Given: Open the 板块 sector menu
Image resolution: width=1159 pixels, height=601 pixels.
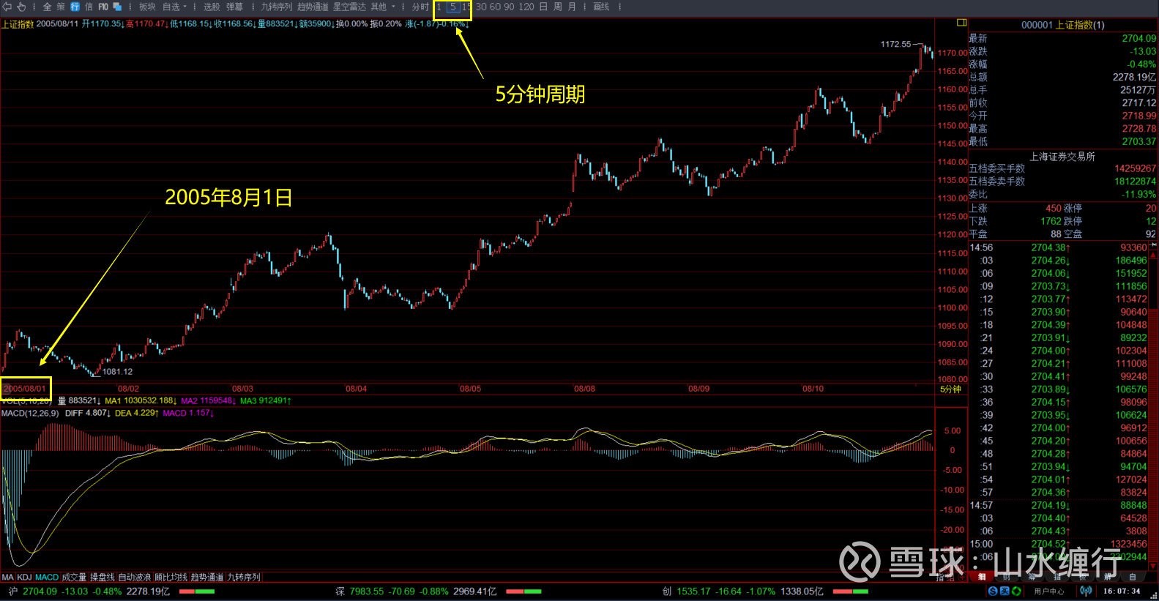Looking at the screenshot, I should pyautogui.click(x=147, y=7).
